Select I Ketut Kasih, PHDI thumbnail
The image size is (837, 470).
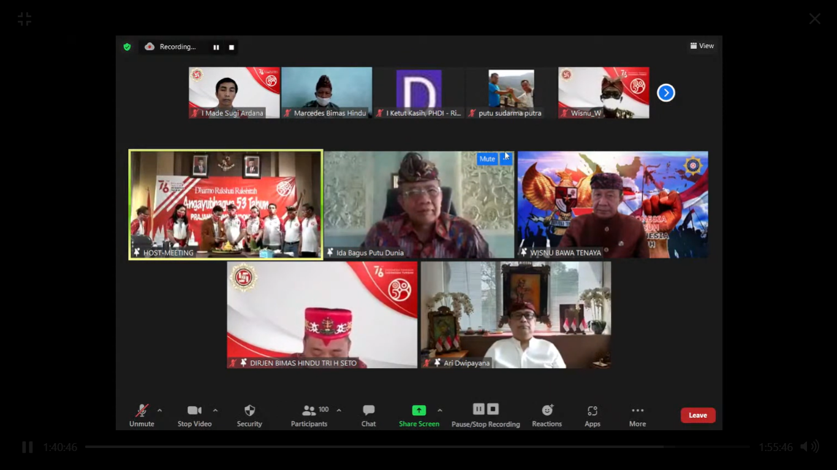[419, 92]
